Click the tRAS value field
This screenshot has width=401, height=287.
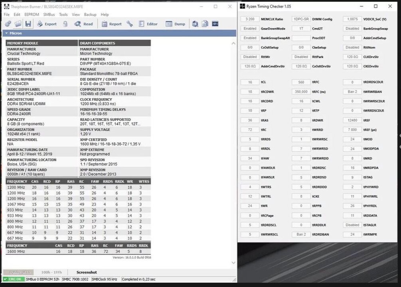[x=250, y=120]
